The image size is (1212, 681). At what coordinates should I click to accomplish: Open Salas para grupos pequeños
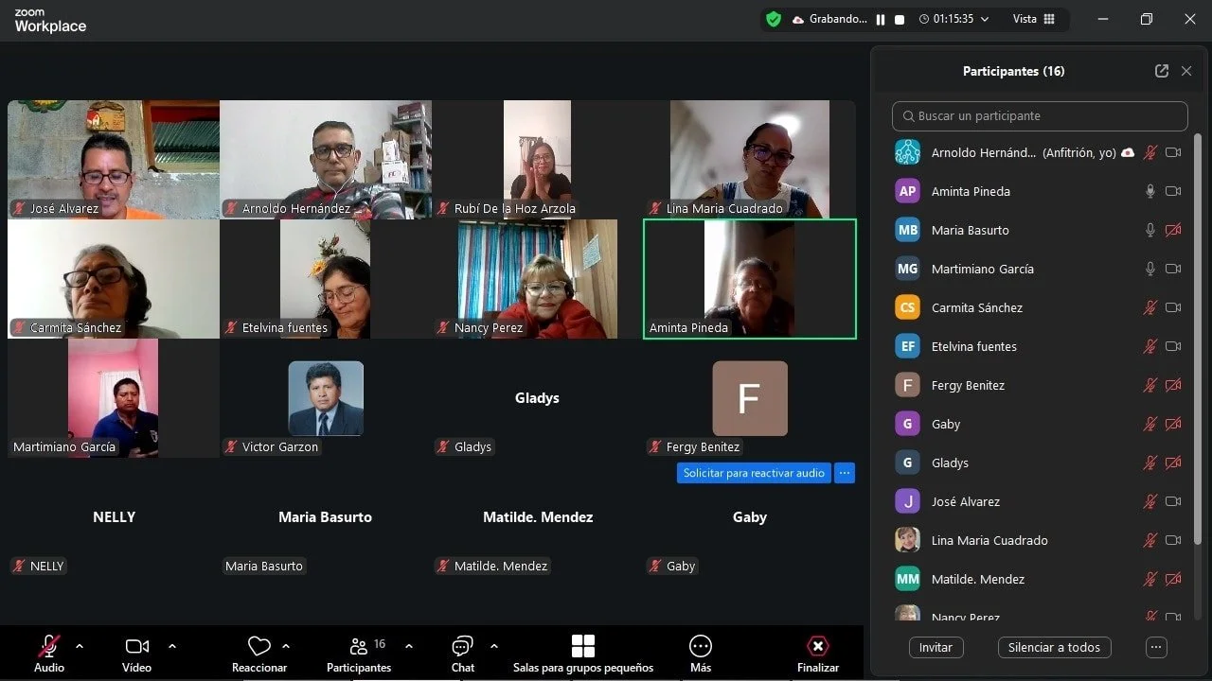[x=583, y=654]
